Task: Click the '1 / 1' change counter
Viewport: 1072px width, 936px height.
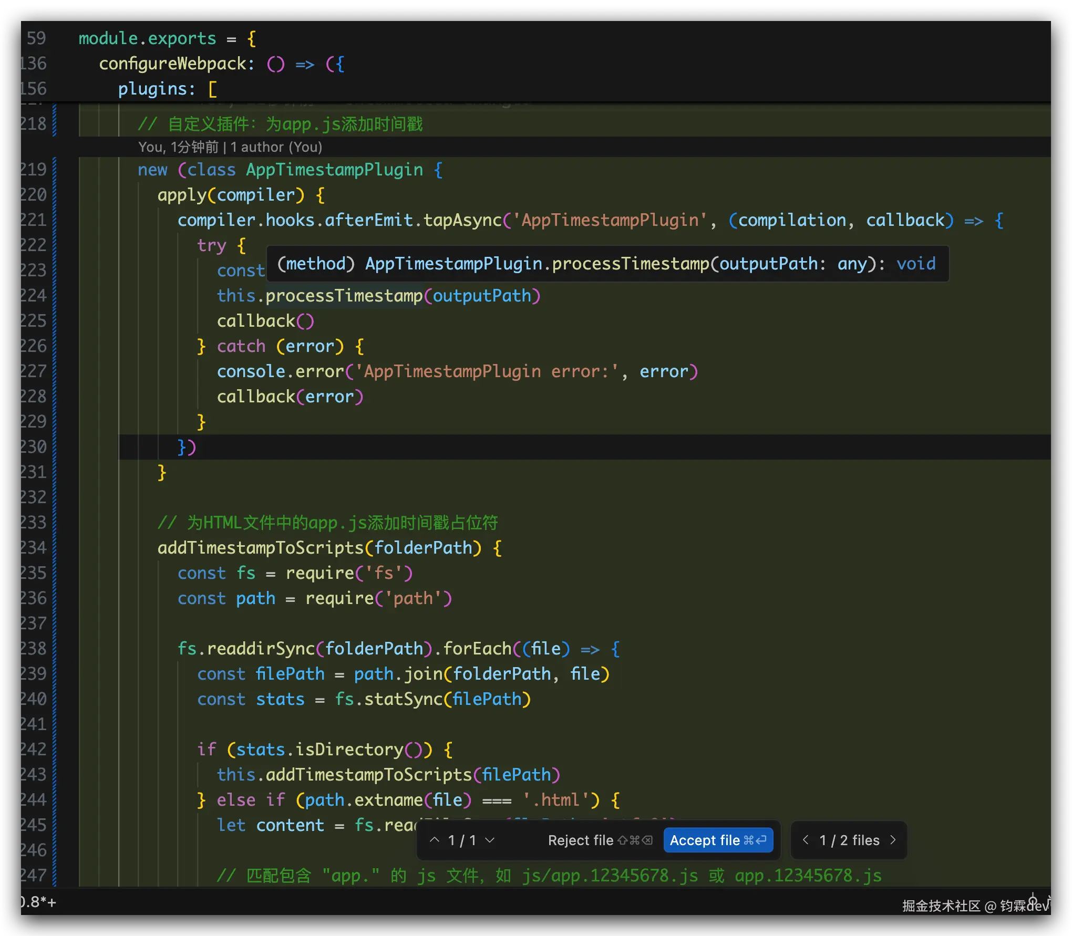Action: pyautogui.click(x=462, y=840)
